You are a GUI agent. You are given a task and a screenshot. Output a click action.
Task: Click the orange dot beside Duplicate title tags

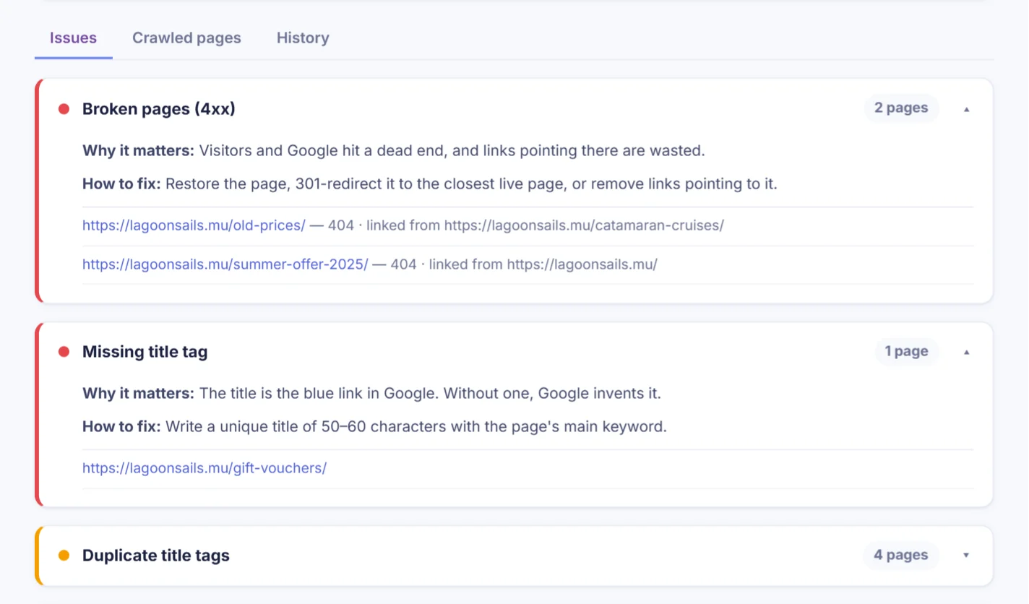pyautogui.click(x=64, y=556)
